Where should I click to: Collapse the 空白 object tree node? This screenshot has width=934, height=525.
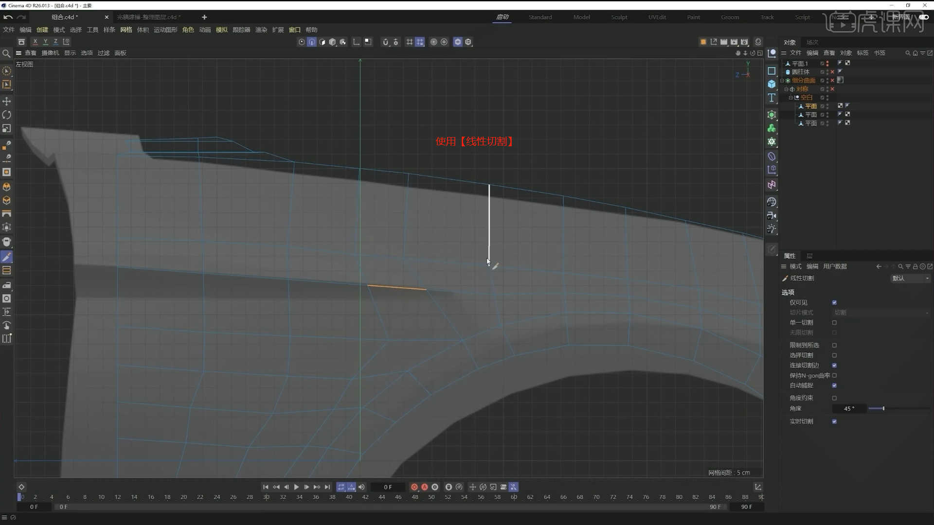point(790,98)
